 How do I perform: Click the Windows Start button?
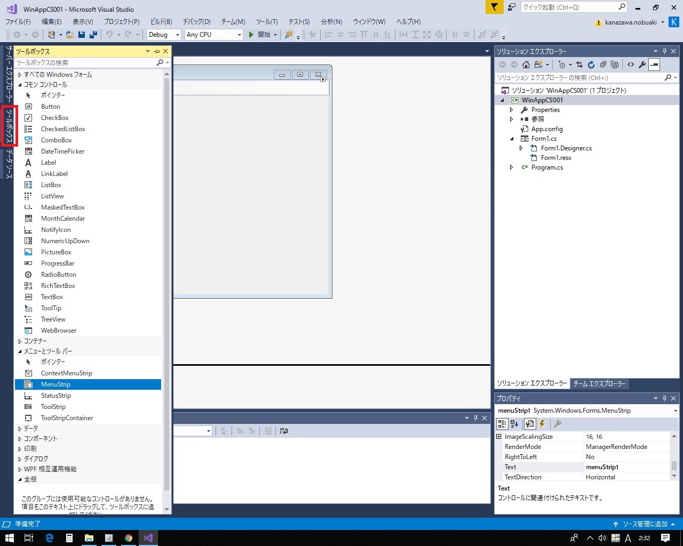(x=10, y=538)
